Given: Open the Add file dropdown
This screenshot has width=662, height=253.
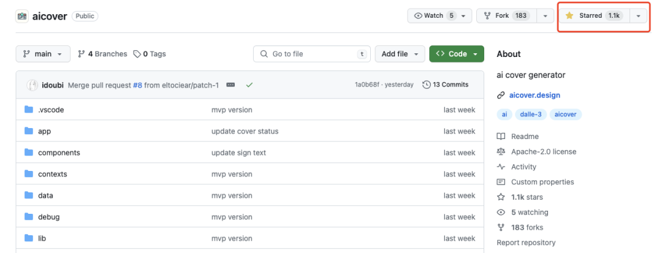Looking at the screenshot, I should coord(400,54).
